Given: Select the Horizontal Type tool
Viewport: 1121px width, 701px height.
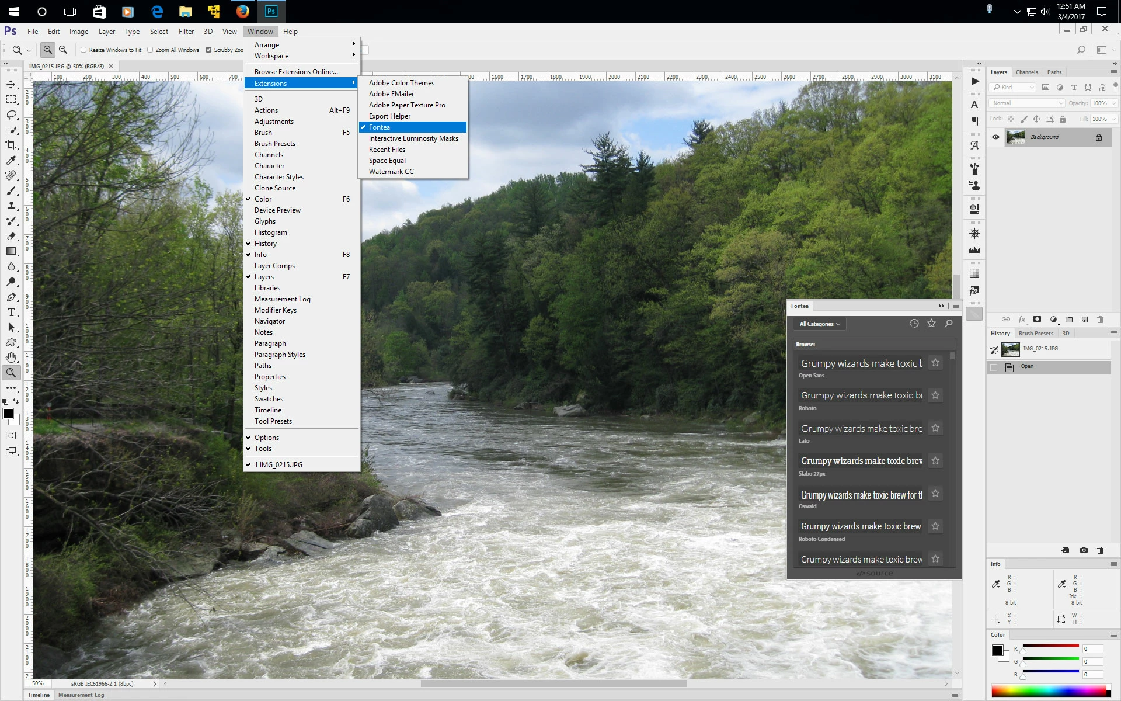Looking at the screenshot, I should (x=11, y=312).
